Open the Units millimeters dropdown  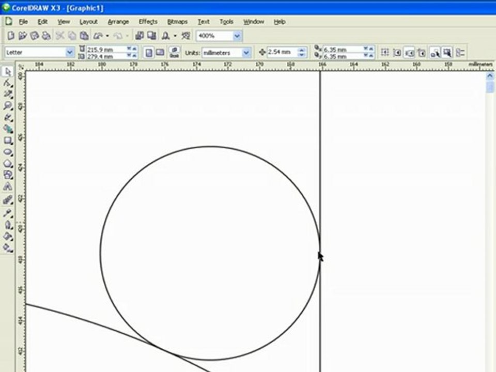(246, 53)
